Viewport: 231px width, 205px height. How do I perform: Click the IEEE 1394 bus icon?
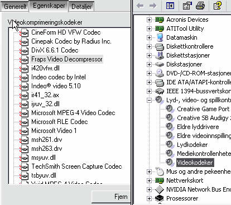click(x=160, y=91)
